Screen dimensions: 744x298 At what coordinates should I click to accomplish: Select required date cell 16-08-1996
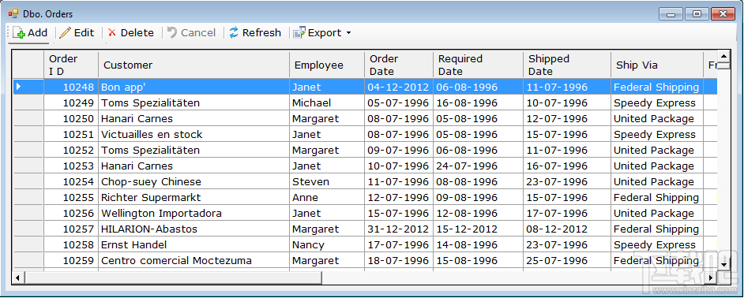(x=479, y=102)
